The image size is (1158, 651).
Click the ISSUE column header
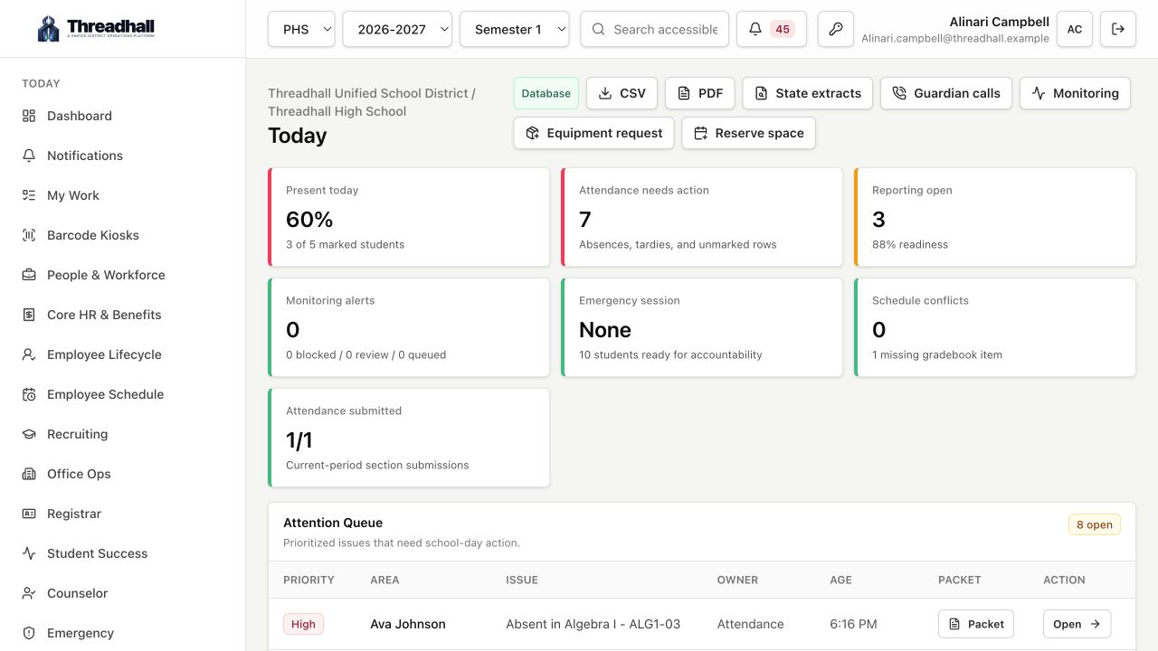(522, 580)
